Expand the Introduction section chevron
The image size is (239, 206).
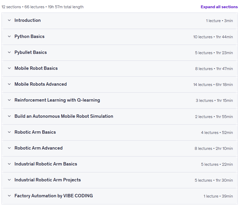(9, 20)
